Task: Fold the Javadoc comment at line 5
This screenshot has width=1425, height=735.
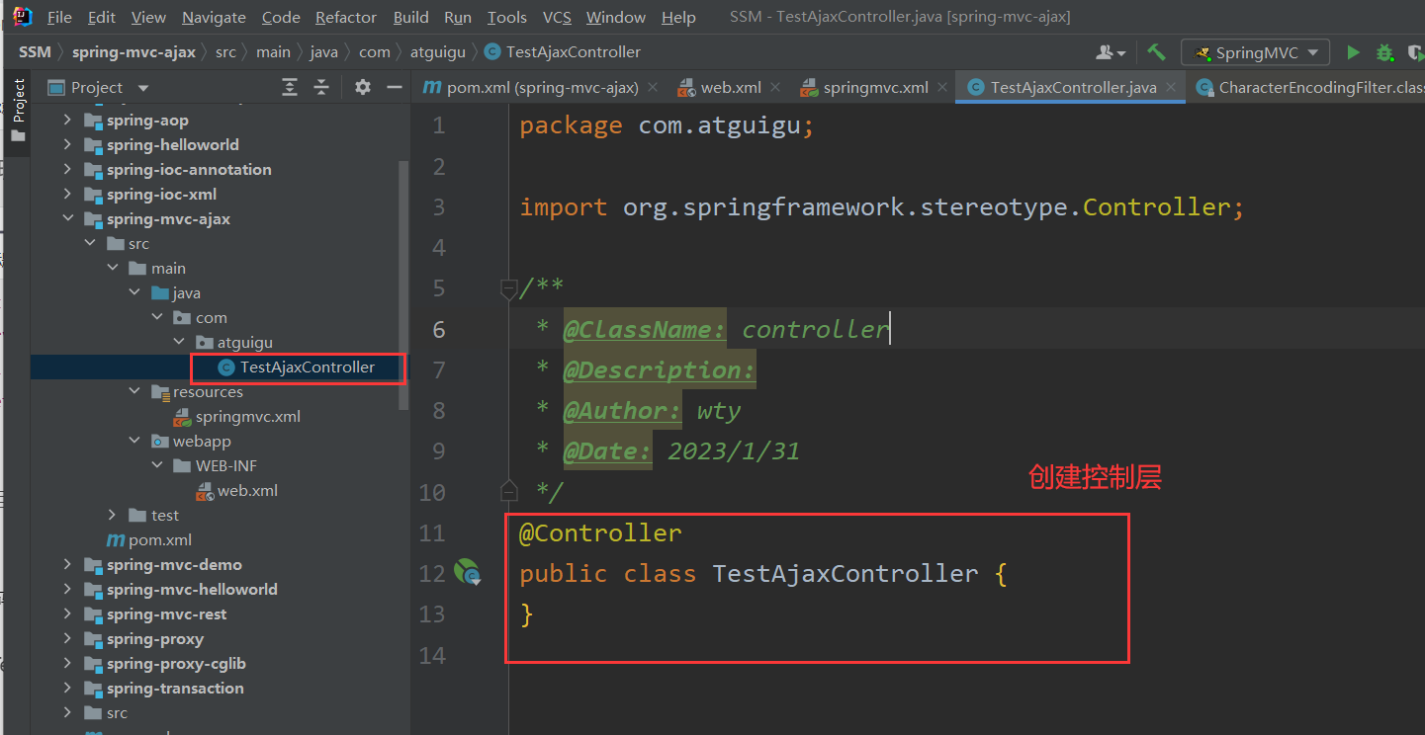Action: click(508, 288)
